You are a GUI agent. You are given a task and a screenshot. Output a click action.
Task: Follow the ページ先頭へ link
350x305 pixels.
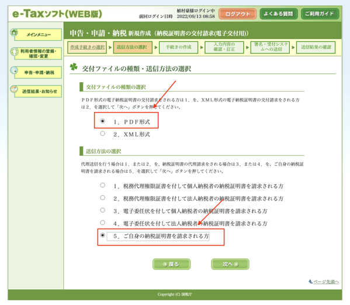(326, 282)
